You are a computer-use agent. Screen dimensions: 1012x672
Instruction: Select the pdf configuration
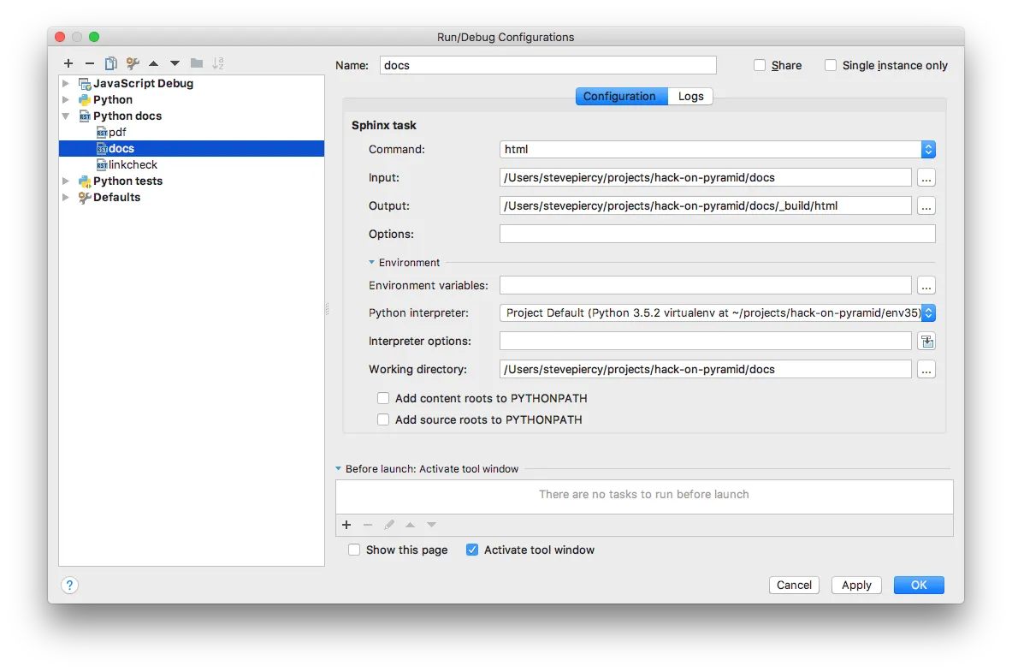pyautogui.click(x=192, y=132)
